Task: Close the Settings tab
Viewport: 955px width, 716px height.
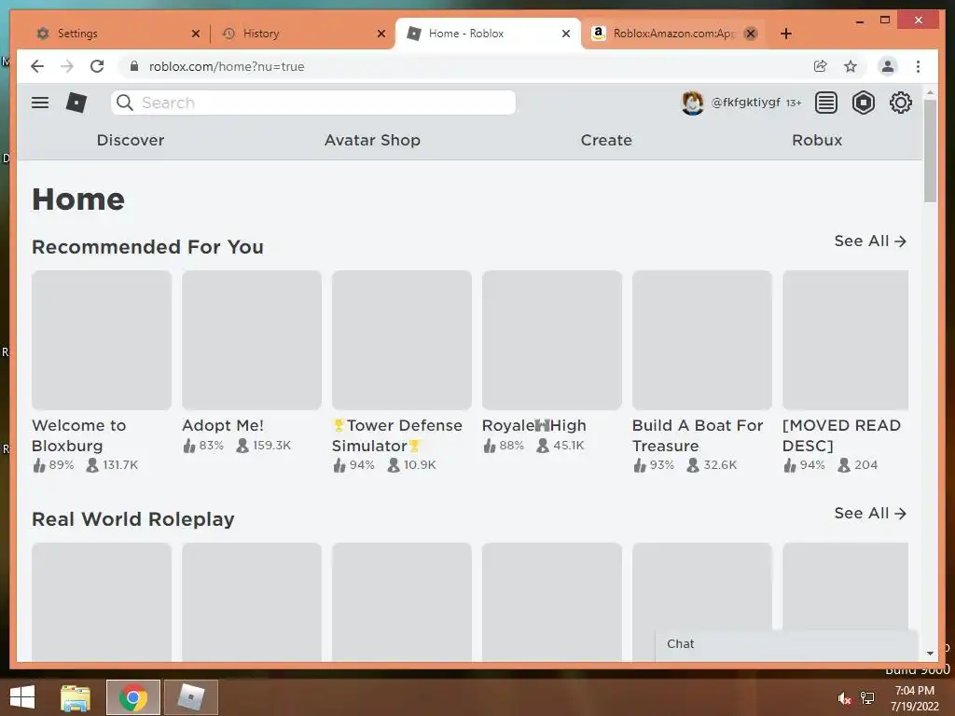Action: pyautogui.click(x=196, y=34)
